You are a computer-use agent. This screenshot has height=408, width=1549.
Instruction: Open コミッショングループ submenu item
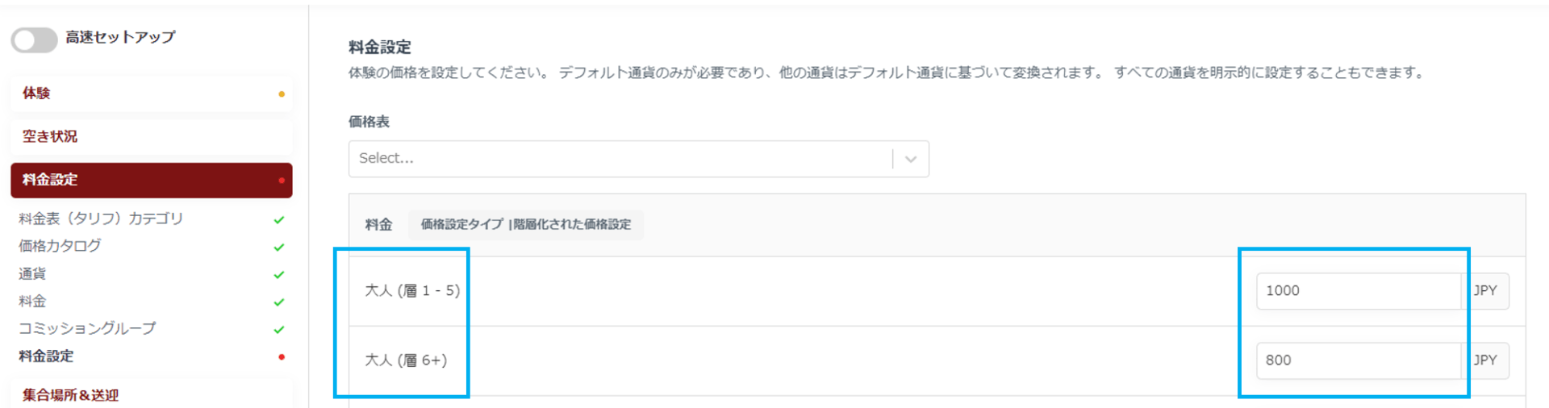(x=87, y=329)
